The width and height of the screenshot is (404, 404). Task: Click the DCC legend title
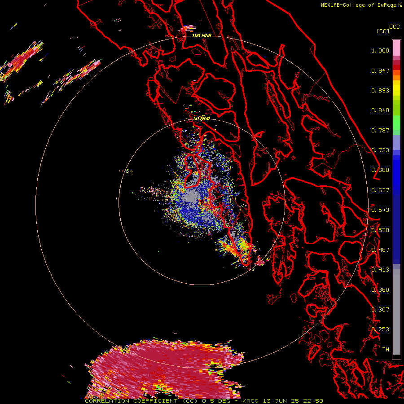394,27
